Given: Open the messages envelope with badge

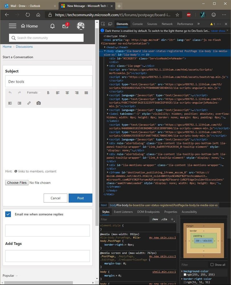Looking at the screenshot, I should [65, 26].
